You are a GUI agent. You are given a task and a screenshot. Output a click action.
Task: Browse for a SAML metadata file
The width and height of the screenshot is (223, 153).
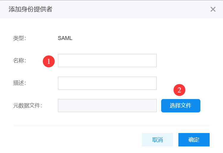(x=180, y=106)
